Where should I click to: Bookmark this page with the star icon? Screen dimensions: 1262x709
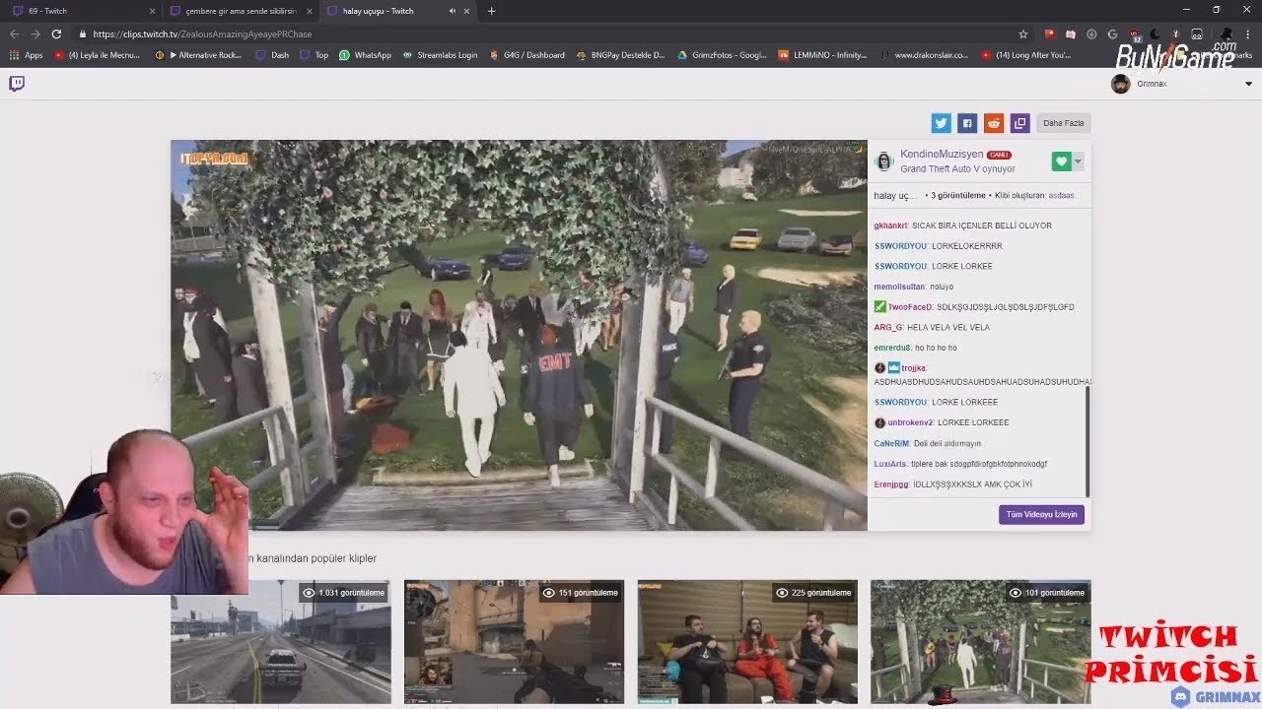[1023, 33]
